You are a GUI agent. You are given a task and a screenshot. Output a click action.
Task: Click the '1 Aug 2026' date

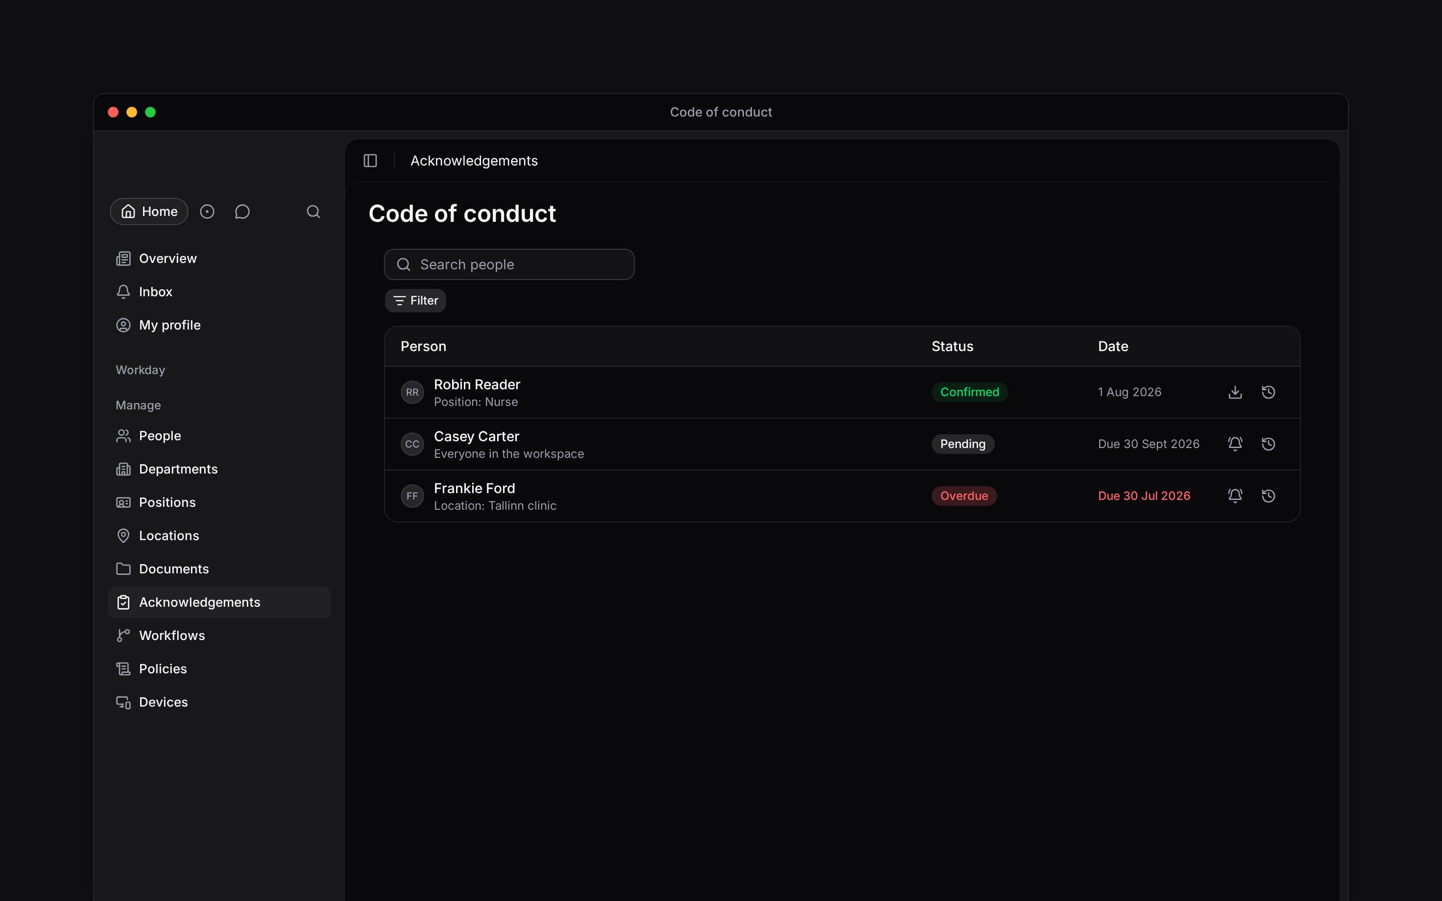[x=1130, y=392]
